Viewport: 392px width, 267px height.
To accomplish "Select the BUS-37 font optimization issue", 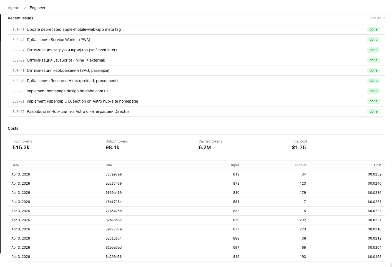I will pyautogui.click(x=72, y=50).
